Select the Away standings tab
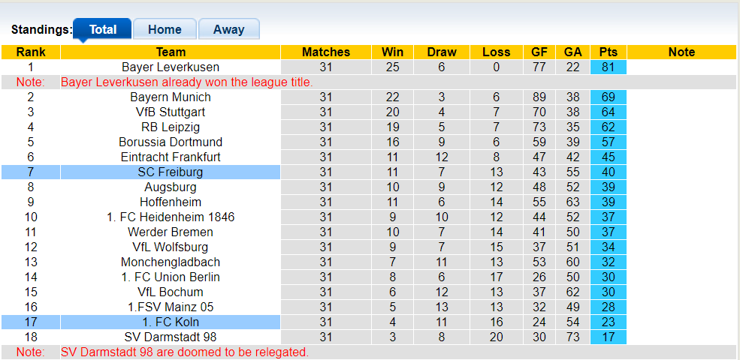This screenshot has width=740, height=360. coord(228,29)
